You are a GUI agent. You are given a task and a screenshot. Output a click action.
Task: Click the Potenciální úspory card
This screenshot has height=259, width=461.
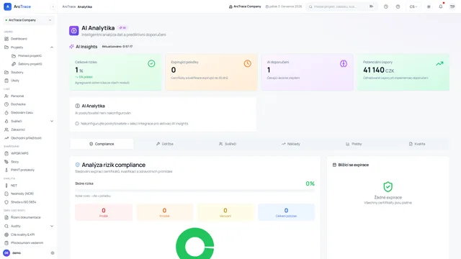pyautogui.click(x=403, y=72)
